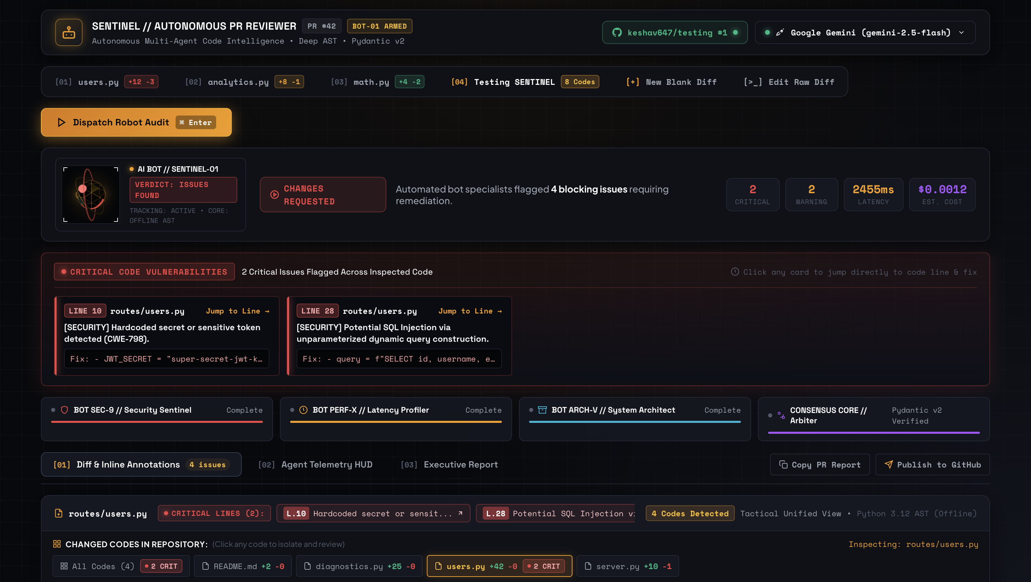Viewport: 1031px width, 582px height.
Task: Click the server.py file icon
Action: (588, 566)
